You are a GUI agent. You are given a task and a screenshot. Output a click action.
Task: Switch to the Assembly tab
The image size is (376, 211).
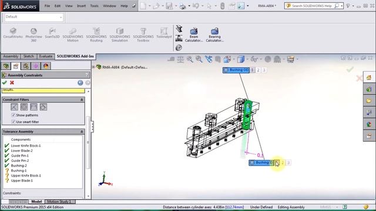click(x=11, y=56)
